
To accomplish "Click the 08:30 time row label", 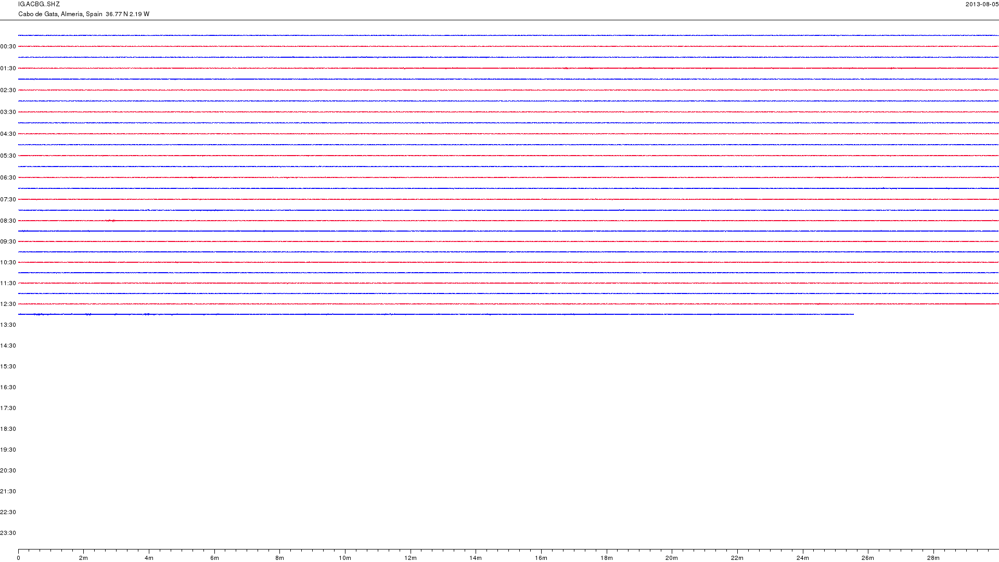I will (x=8, y=221).
